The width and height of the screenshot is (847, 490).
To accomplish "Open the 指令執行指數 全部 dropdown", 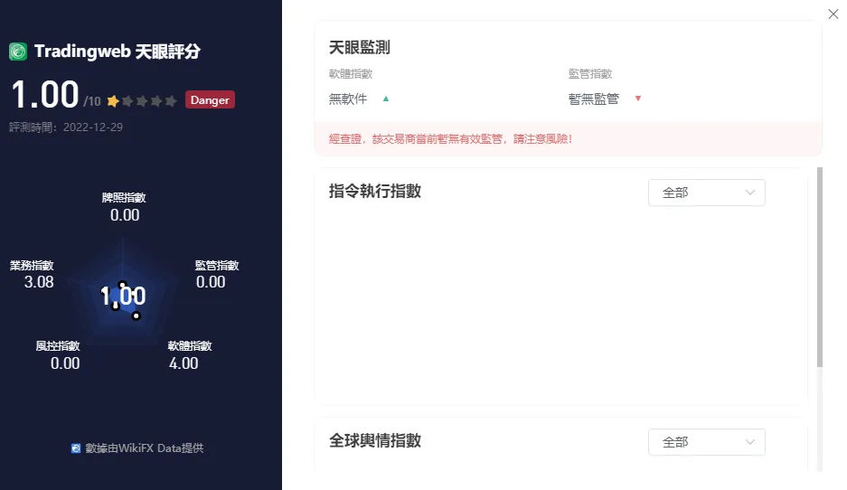I will (x=707, y=193).
